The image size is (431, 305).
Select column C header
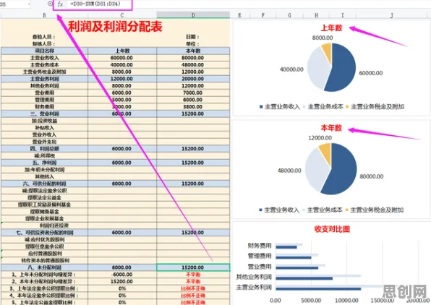coord(122,15)
